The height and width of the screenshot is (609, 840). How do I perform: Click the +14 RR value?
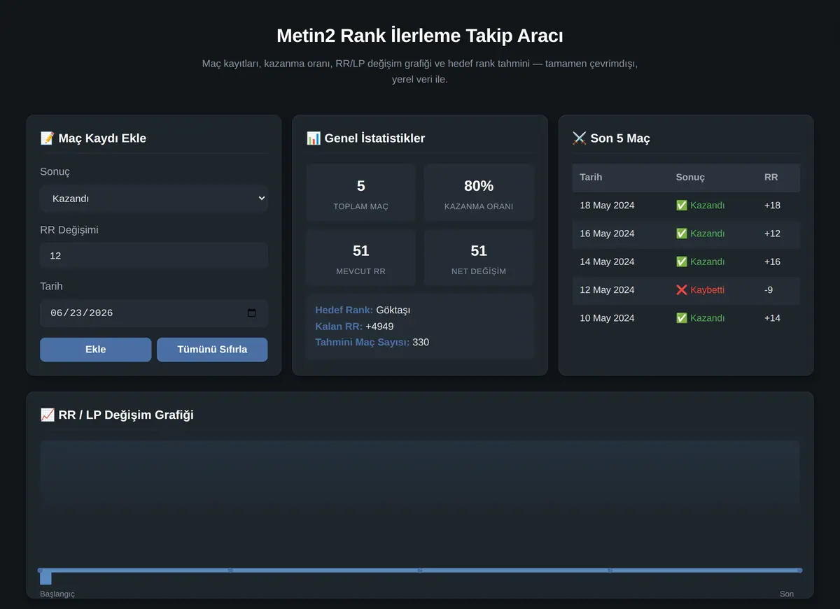click(x=772, y=318)
